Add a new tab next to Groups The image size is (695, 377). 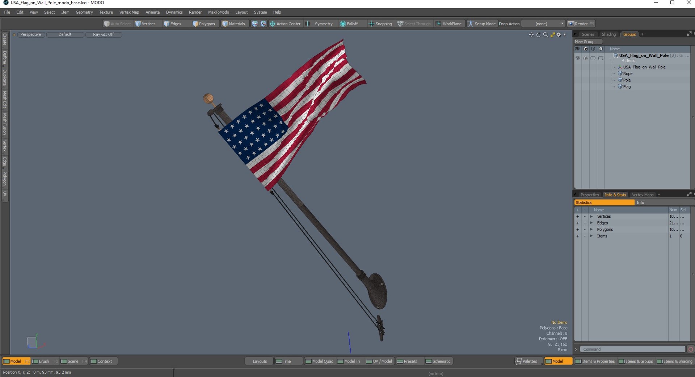click(x=642, y=34)
